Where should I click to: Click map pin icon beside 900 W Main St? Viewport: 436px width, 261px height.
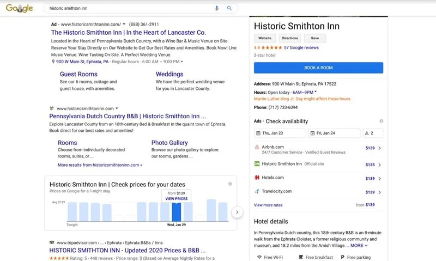53,62
